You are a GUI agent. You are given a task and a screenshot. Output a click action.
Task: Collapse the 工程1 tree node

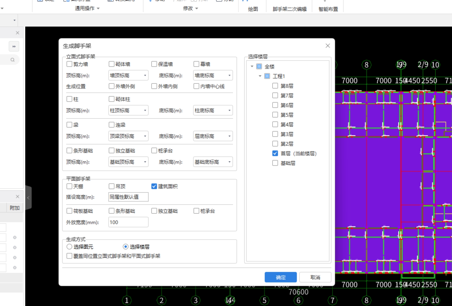260,76
